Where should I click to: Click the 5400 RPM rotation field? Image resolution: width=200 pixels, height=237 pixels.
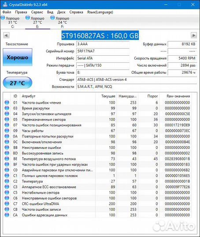pos(182,58)
